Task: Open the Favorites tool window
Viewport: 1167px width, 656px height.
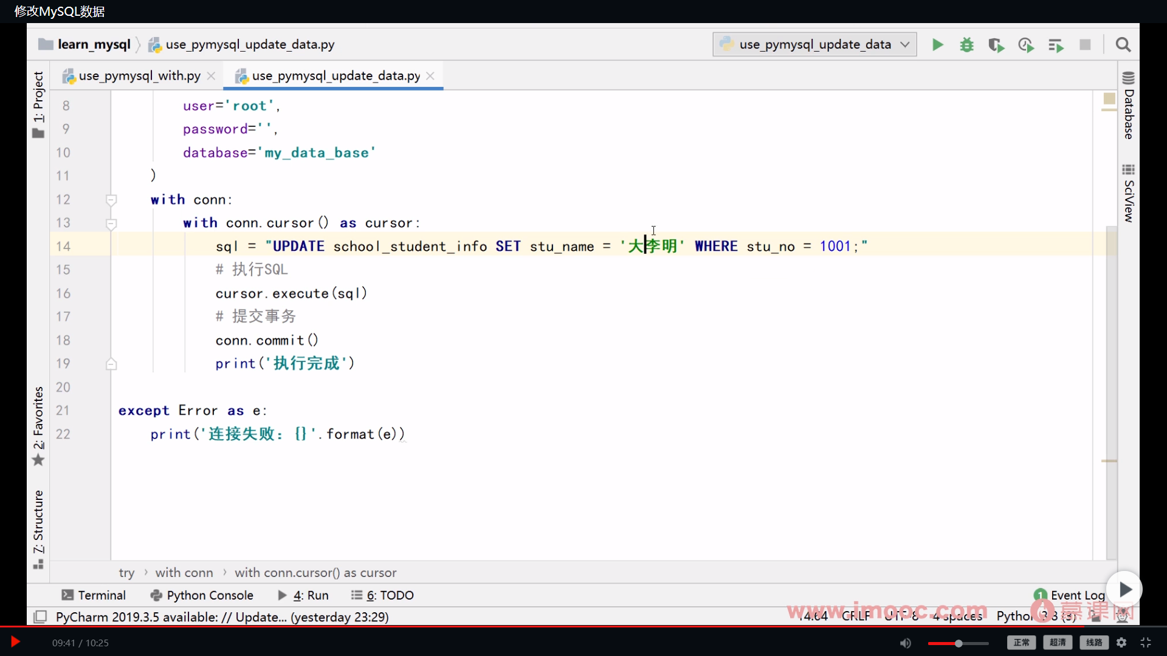Action: (38, 426)
